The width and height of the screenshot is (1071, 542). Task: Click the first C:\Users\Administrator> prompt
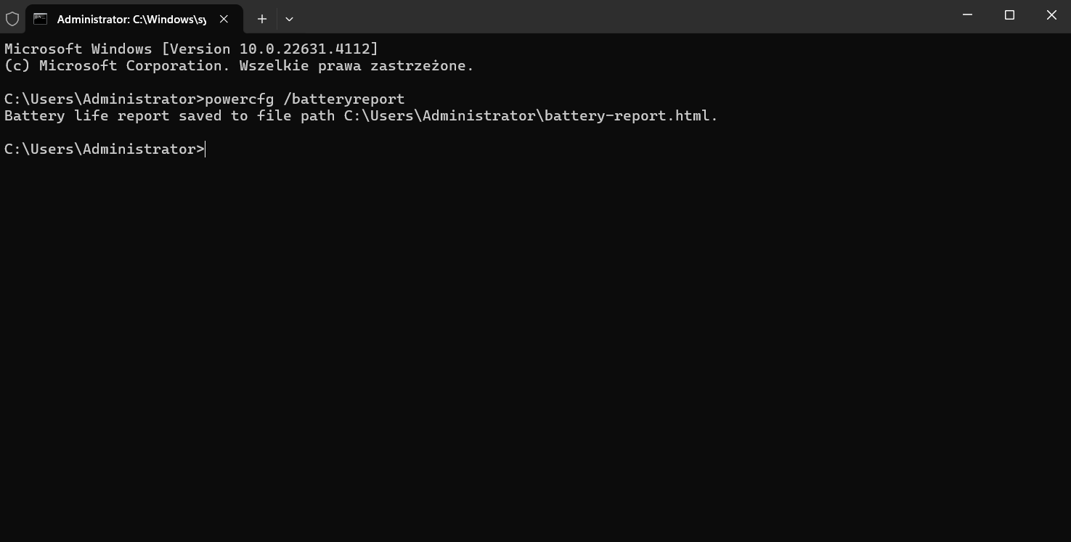click(105, 99)
